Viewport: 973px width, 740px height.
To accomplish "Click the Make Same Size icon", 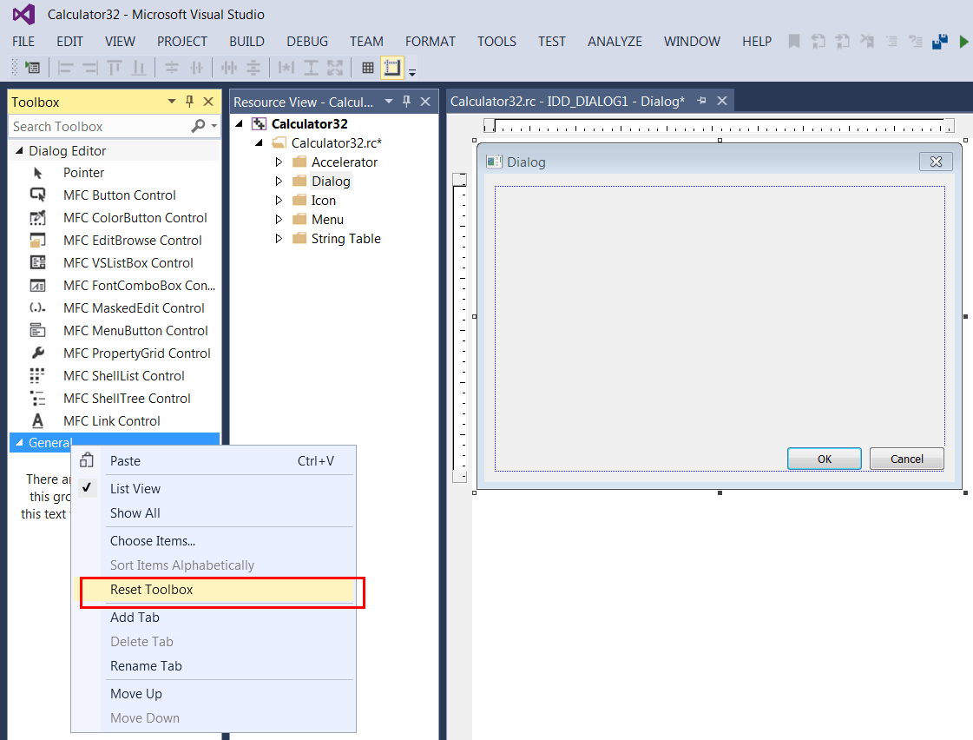I will click(x=335, y=68).
